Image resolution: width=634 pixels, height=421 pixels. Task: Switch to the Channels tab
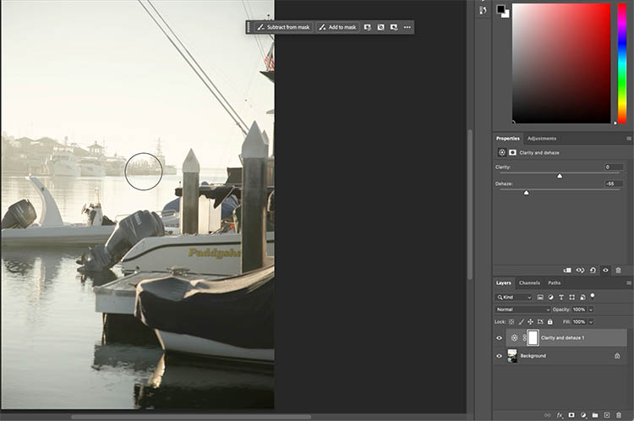(529, 282)
